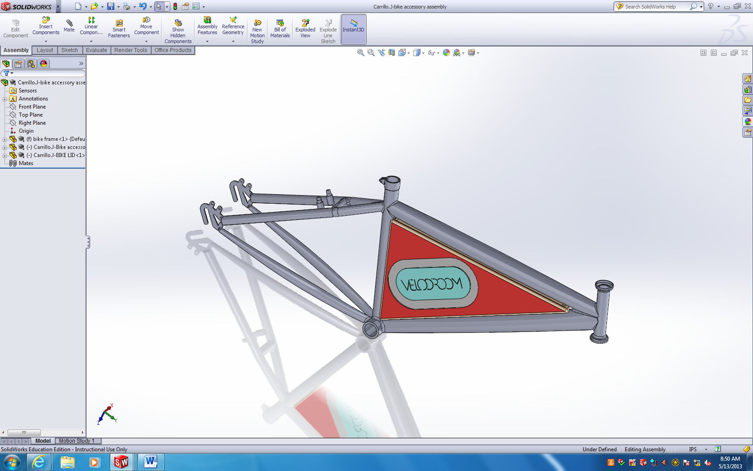
Task: Undo the last action
Action: pyautogui.click(x=143, y=6)
